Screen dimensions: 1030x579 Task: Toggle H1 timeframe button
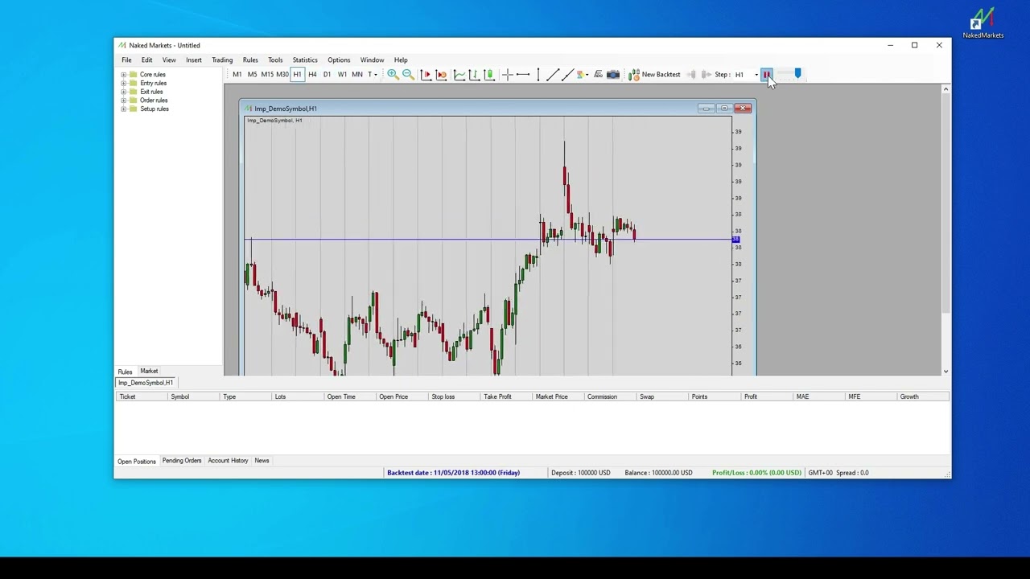pyautogui.click(x=297, y=74)
